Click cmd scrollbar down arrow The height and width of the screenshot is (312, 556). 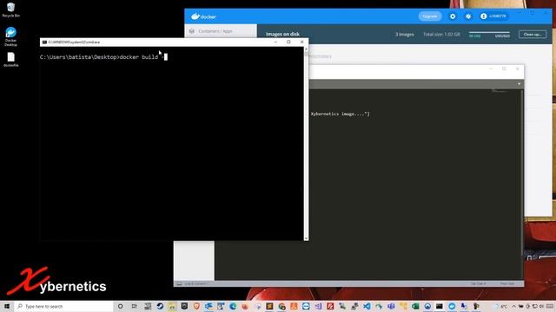tap(306, 238)
